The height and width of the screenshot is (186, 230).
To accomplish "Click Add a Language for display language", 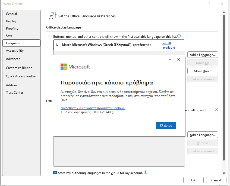I will click(203, 55).
